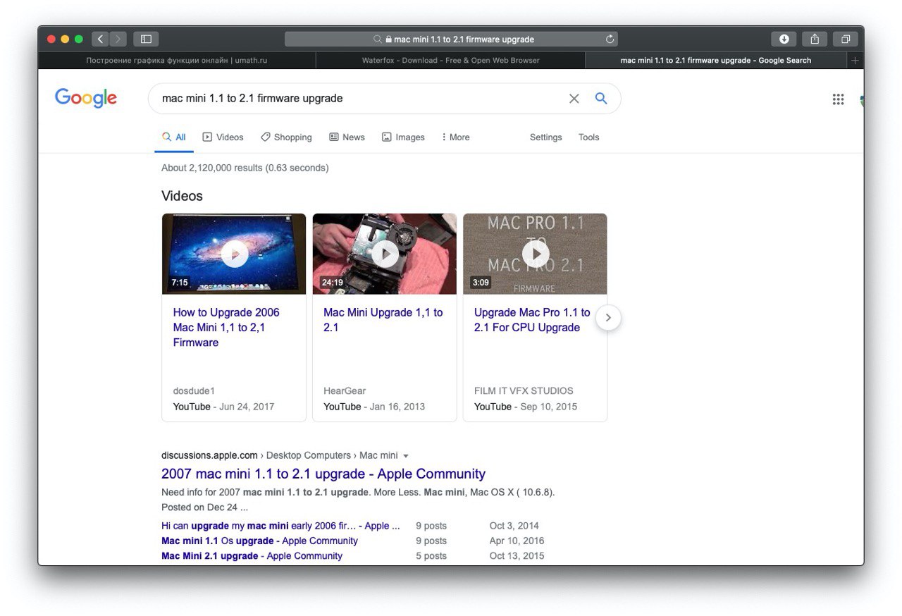Click the Videos section heading

(x=182, y=196)
